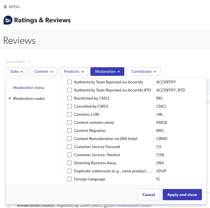Click the Bazaarvoice logo icon
210x208 pixels.
(8, 20)
